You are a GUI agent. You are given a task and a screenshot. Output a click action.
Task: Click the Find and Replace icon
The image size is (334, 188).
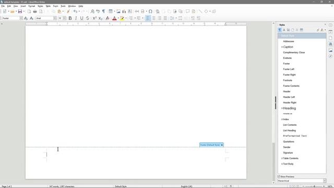[92, 11]
